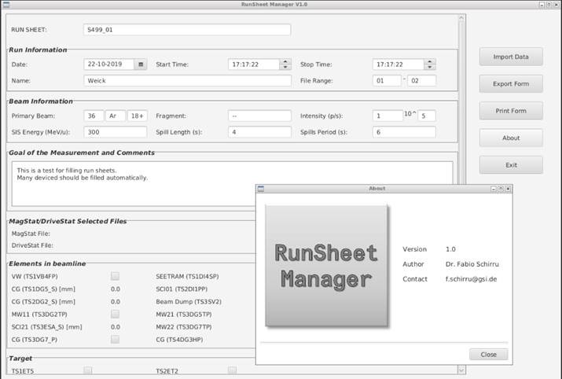Click the RUN SHEET input field

point(187,30)
